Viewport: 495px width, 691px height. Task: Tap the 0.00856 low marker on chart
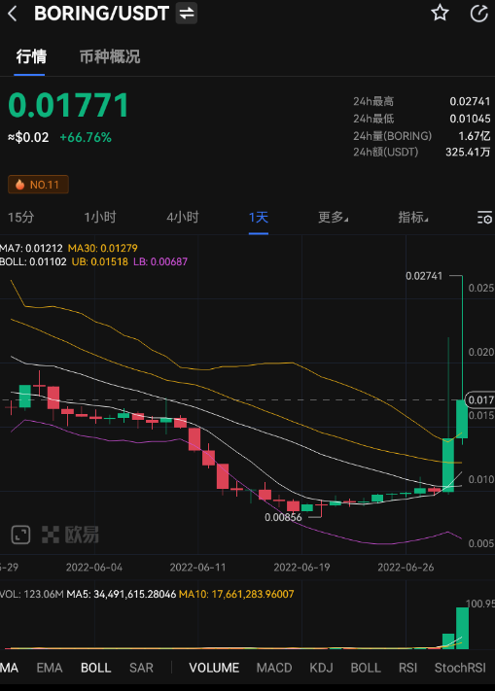283,517
